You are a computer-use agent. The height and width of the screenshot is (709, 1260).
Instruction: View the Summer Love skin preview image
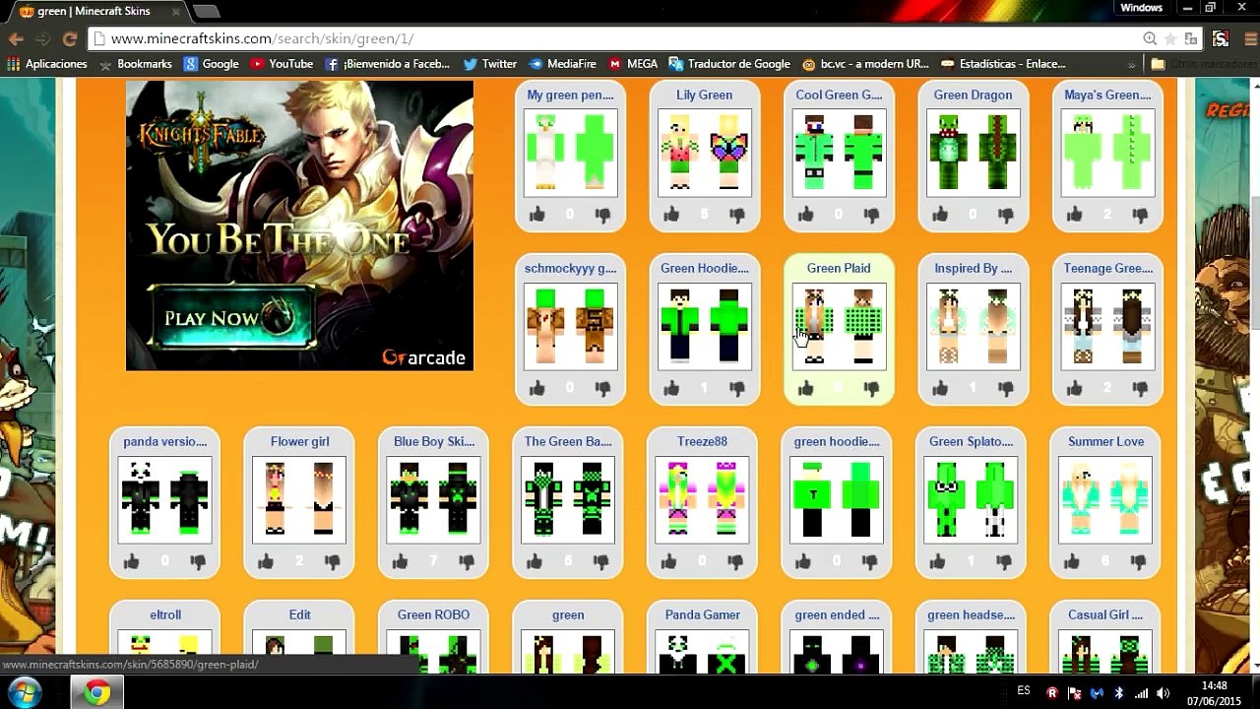[x=1105, y=500]
